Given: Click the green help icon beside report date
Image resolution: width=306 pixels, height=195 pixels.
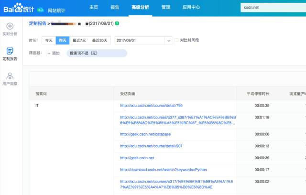Looking at the screenshot, I should point(117,23).
